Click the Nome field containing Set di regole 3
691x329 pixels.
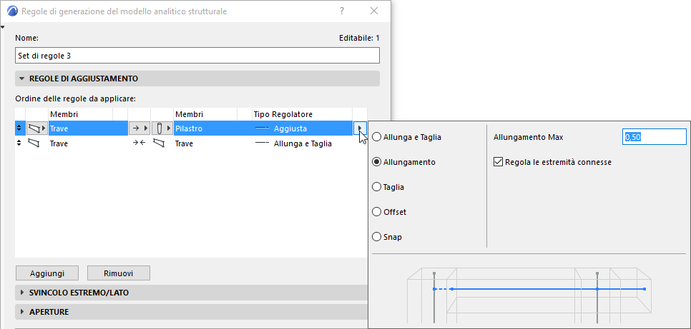tap(197, 56)
